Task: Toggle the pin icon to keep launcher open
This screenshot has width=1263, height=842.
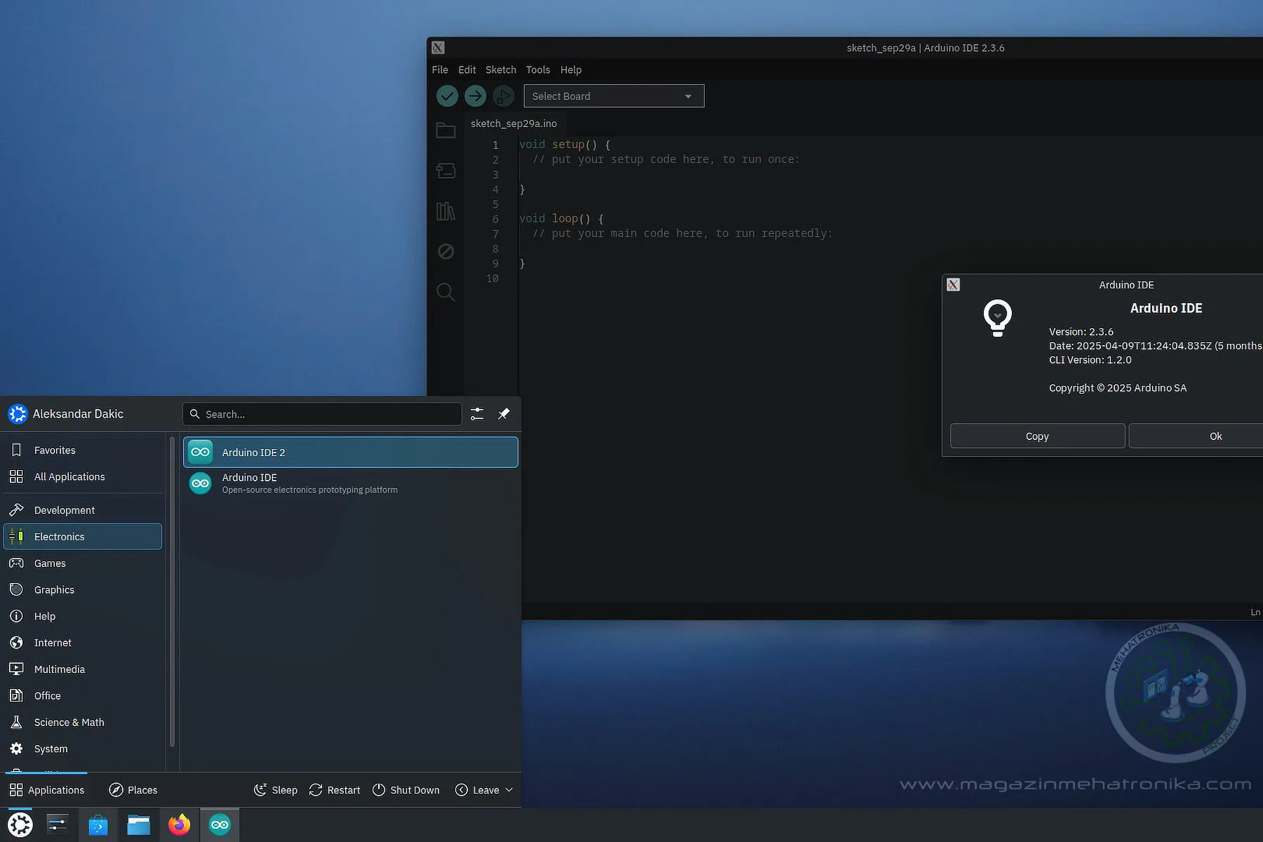Action: (504, 414)
